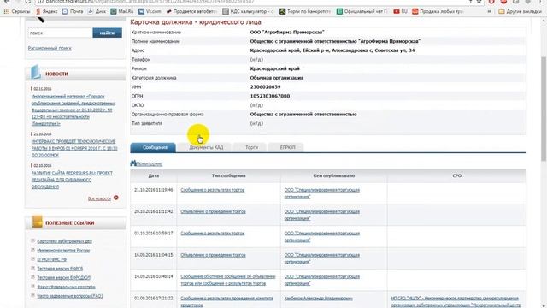This screenshot has width=547, height=308.
Task: Open the publisher link in 03.10.2016 row
Action: 322,237
